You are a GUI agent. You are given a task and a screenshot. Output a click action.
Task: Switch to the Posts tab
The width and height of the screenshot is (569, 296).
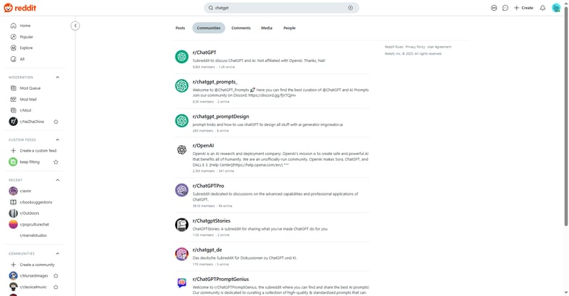tap(181, 28)
